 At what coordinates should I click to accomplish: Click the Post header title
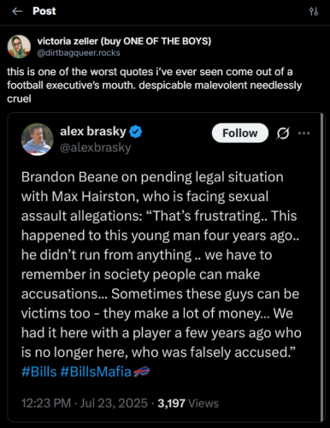click(44, 11)
